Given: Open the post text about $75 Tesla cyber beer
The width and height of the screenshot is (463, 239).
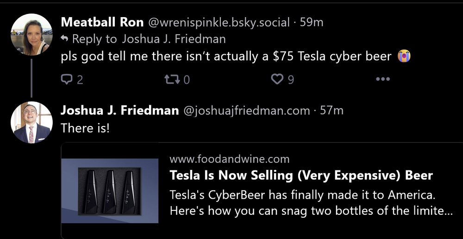Looking at the screenshot, I should pyautogui.click(x=226, y=57).
